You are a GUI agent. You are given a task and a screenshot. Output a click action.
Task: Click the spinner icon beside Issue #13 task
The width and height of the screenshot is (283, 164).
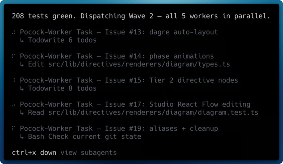14,32
